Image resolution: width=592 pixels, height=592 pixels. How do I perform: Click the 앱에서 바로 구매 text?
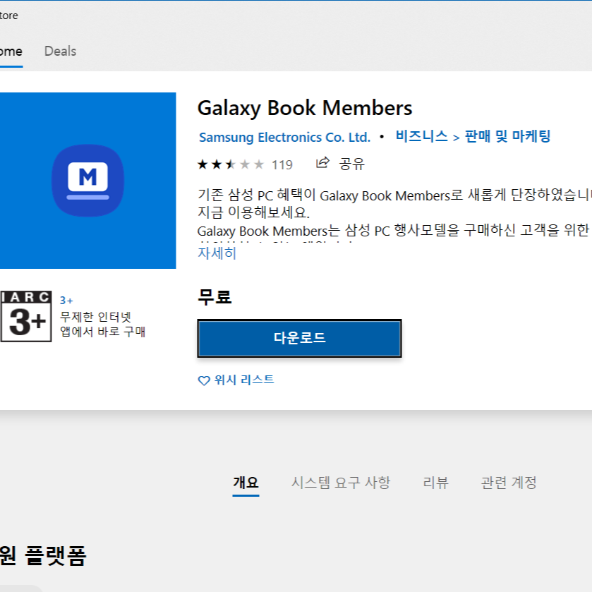point(103,332)
